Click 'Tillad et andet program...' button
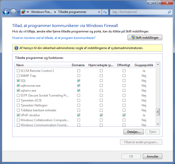The height and width of the screenshot is (164, 175). [141, 142]
